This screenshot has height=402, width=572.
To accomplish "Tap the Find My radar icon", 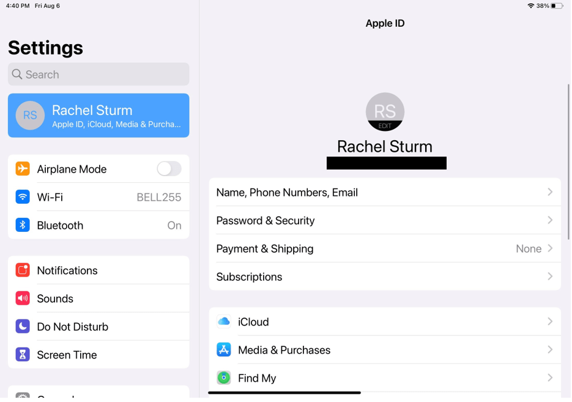I will 224,378.
